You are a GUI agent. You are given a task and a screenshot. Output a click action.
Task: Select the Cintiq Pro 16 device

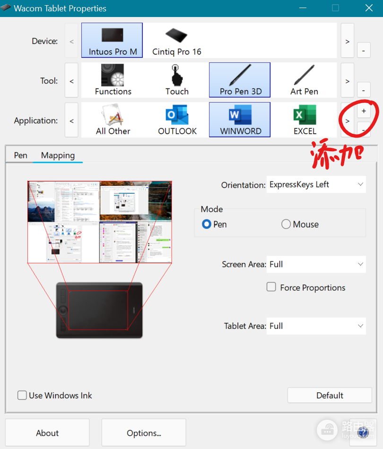click(x=176, y=40)
